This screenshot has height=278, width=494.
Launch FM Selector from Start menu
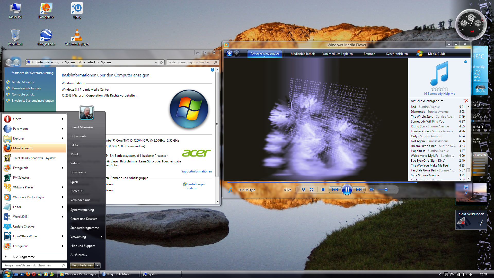coord(34,178)
